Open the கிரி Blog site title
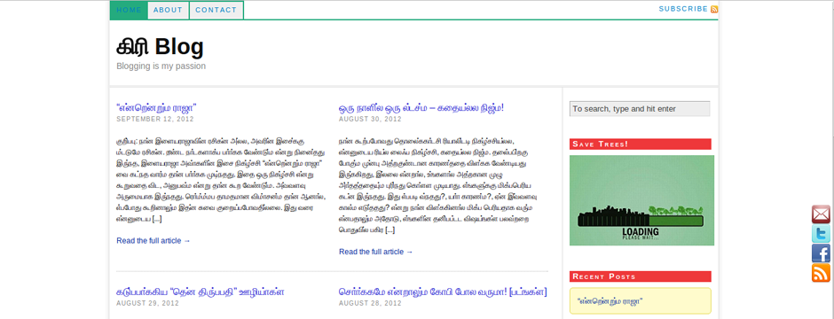 click(x=160, y=47)
